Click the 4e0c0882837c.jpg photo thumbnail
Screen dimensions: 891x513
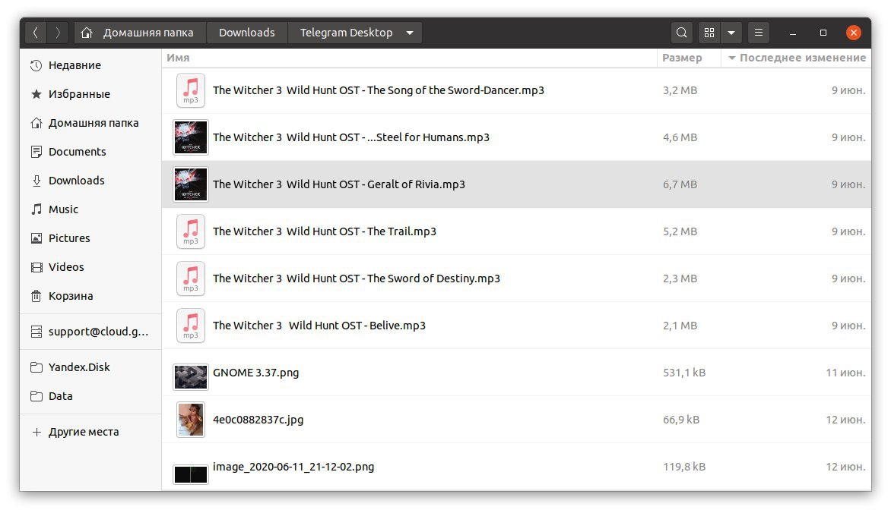[x=190, y=420]
